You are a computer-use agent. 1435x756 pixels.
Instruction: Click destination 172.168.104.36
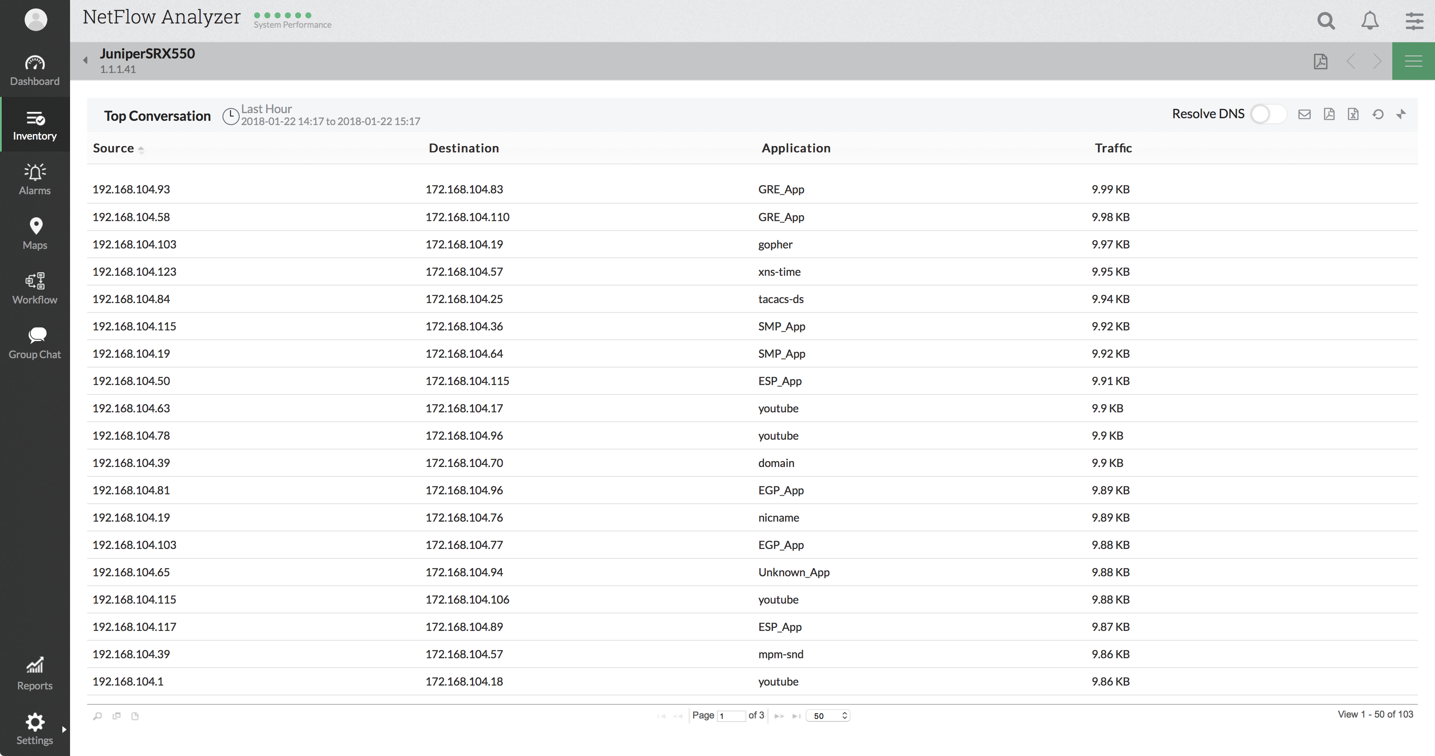coord(464,326)
